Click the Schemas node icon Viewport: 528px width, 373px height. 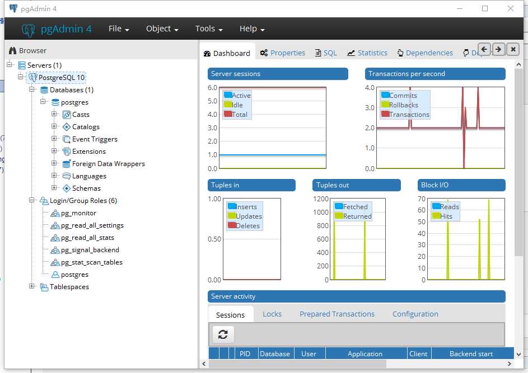67,188
